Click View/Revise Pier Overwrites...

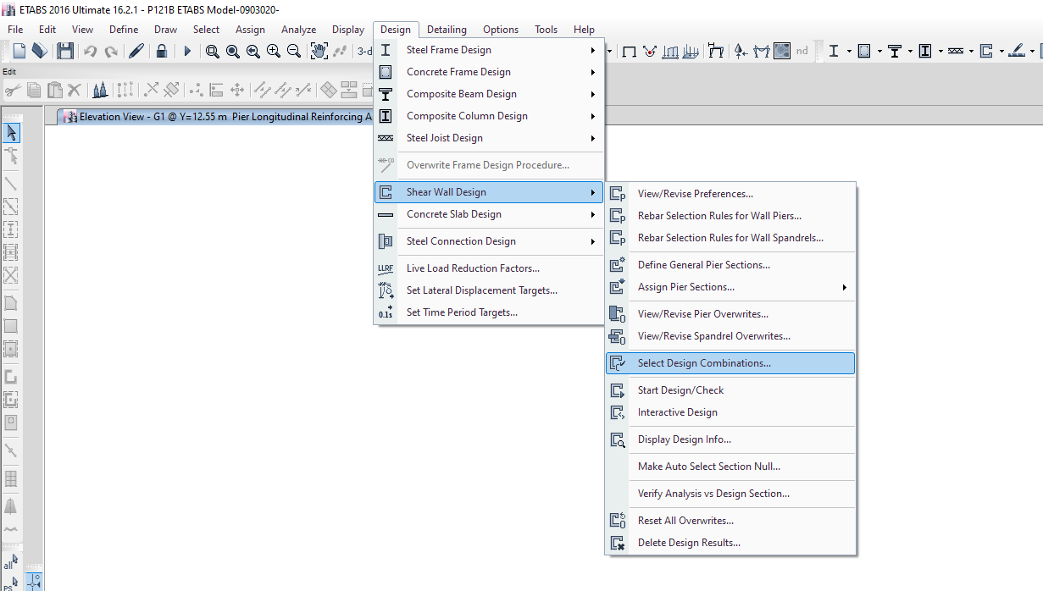coord(730,314)
